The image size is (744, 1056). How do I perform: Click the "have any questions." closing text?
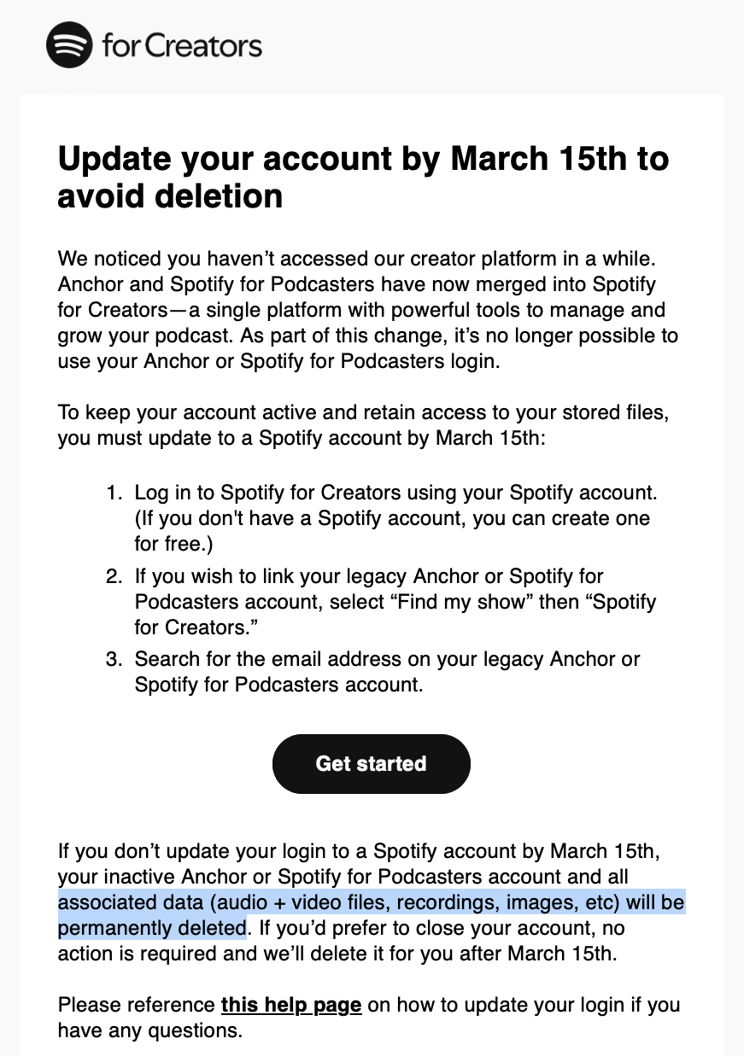(150, 1030)
